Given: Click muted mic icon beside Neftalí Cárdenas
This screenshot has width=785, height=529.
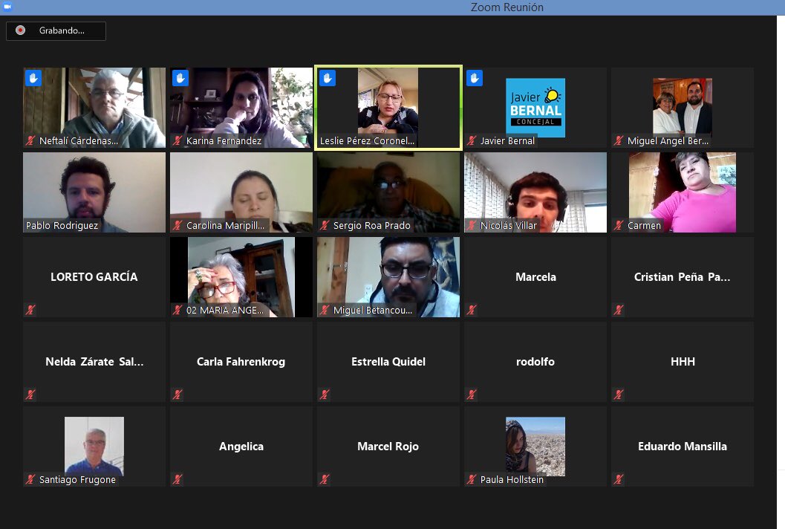Looking at the screenshot, I should [31, 140].
